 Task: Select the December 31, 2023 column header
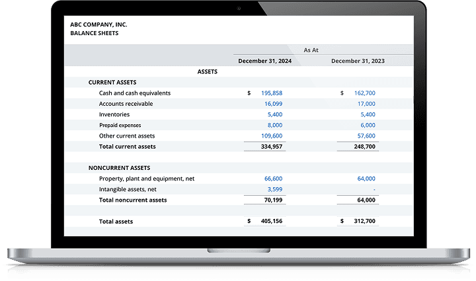click(x=358, y=61)
